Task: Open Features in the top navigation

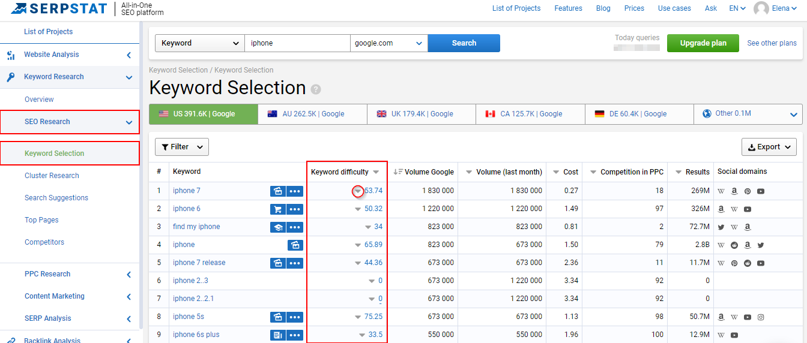Action: click(x=568, y=8)
